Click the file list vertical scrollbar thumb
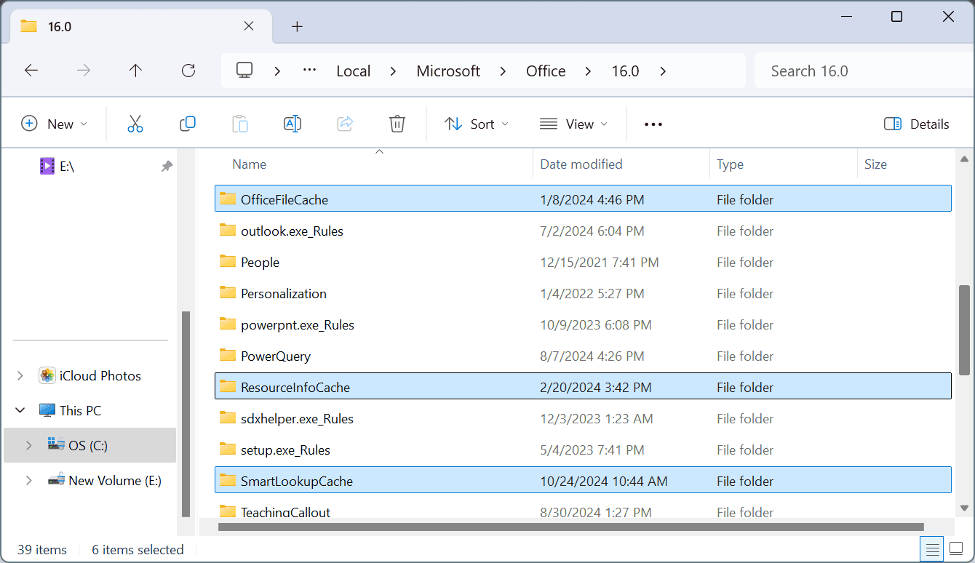This screenshot has width=975, height=563. coord(965,330)
